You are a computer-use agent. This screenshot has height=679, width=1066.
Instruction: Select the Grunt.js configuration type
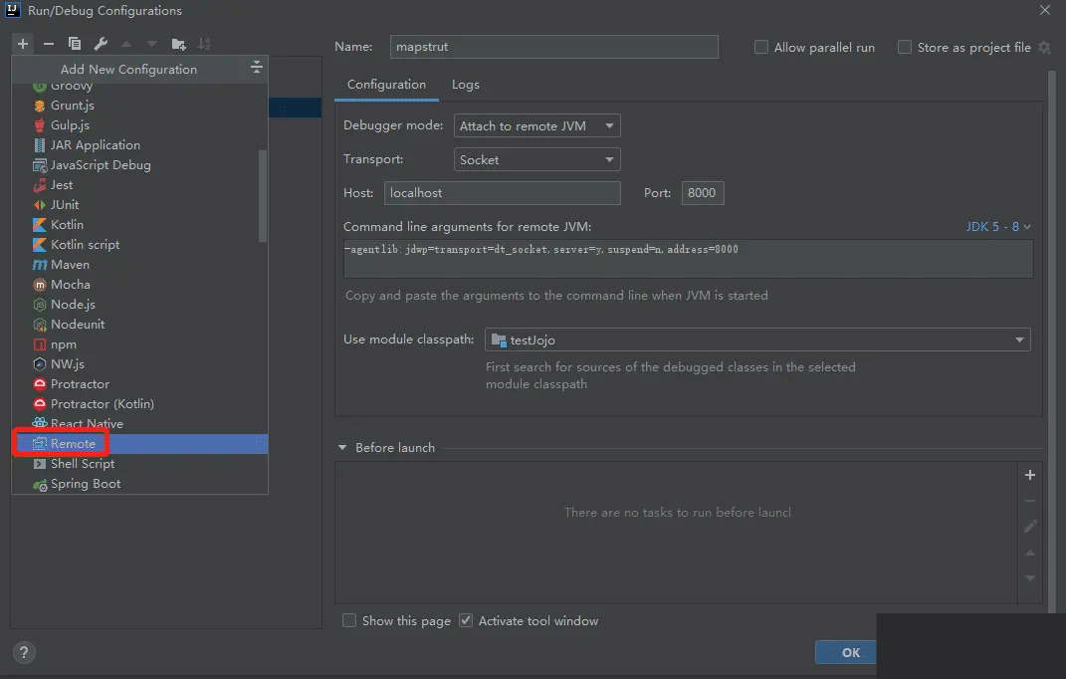point(139,106)
